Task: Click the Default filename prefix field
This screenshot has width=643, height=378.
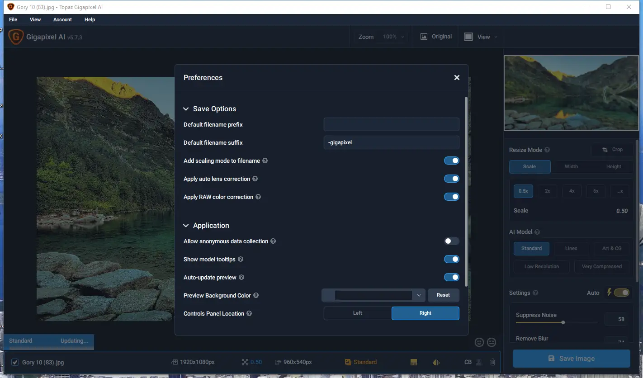Action: pyautogui.click(x=392, y=124)
